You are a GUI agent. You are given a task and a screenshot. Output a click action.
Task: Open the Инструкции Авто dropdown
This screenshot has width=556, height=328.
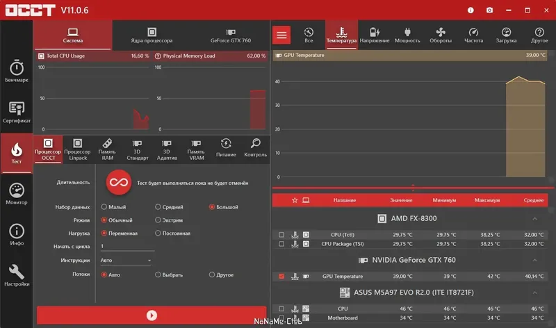(126, 261)
